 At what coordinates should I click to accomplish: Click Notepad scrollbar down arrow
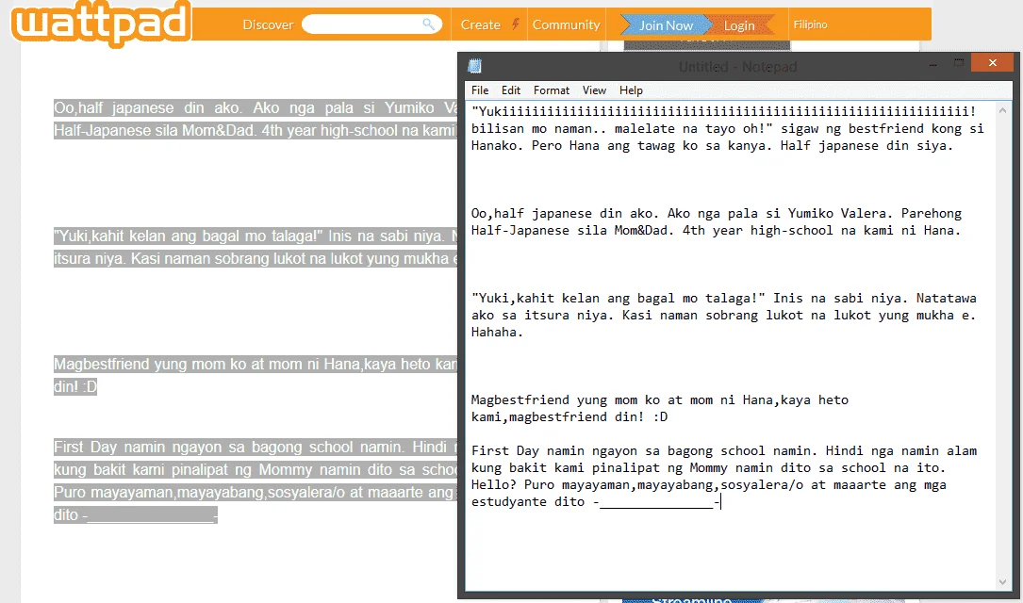tap(1003, 582)
